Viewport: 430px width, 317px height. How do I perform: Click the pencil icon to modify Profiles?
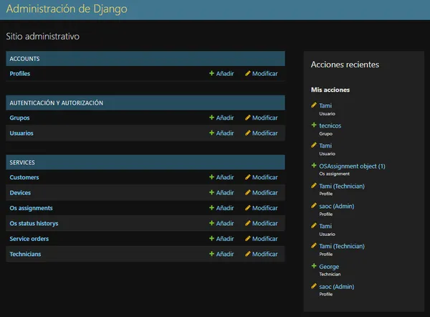[247, 73]
